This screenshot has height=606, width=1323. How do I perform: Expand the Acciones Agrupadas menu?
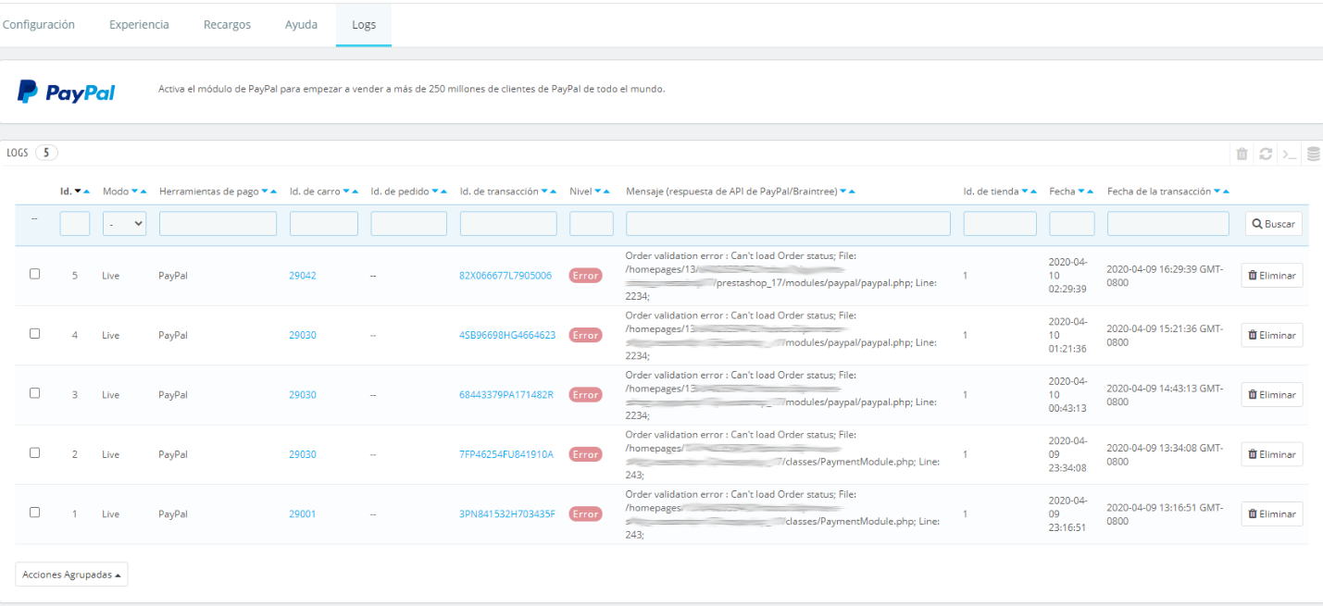tap(71, 575)
